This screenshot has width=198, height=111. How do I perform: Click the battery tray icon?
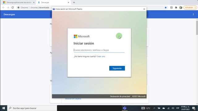click(x=159, y=108)
